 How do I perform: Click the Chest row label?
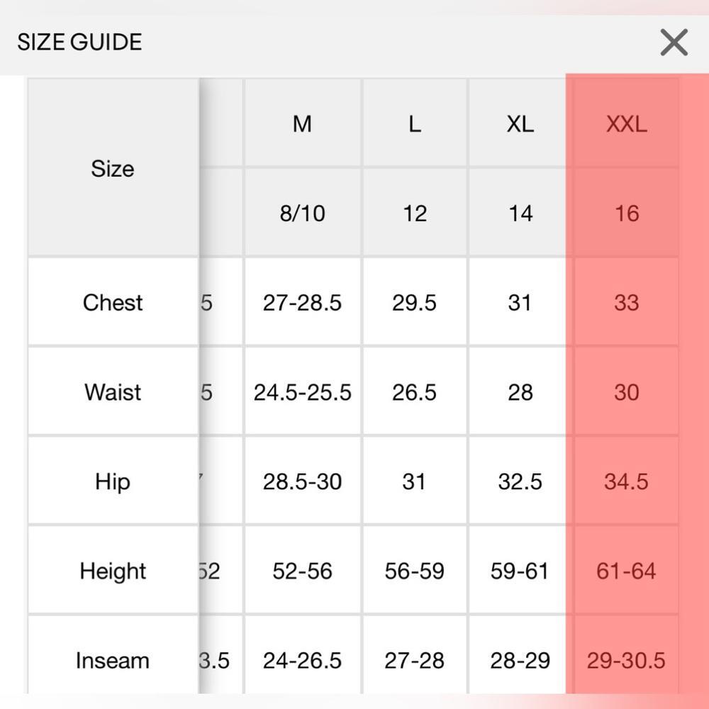[x=113, y=303]
